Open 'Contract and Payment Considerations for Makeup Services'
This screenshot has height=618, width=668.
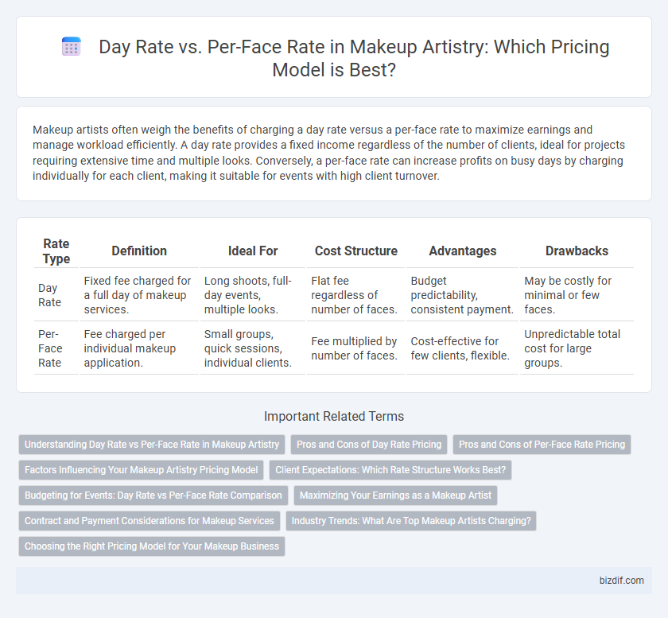pos(150,521)
